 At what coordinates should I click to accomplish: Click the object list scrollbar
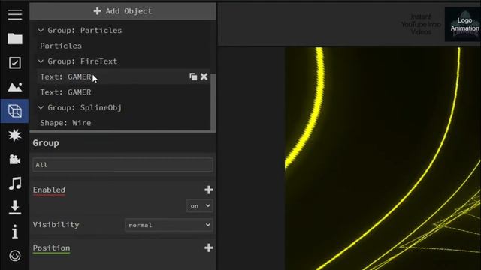coord(213,103)
